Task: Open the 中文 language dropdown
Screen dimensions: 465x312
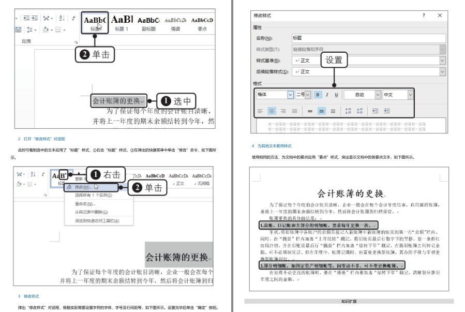Action: pyautogui.click(x=411, y=95)
